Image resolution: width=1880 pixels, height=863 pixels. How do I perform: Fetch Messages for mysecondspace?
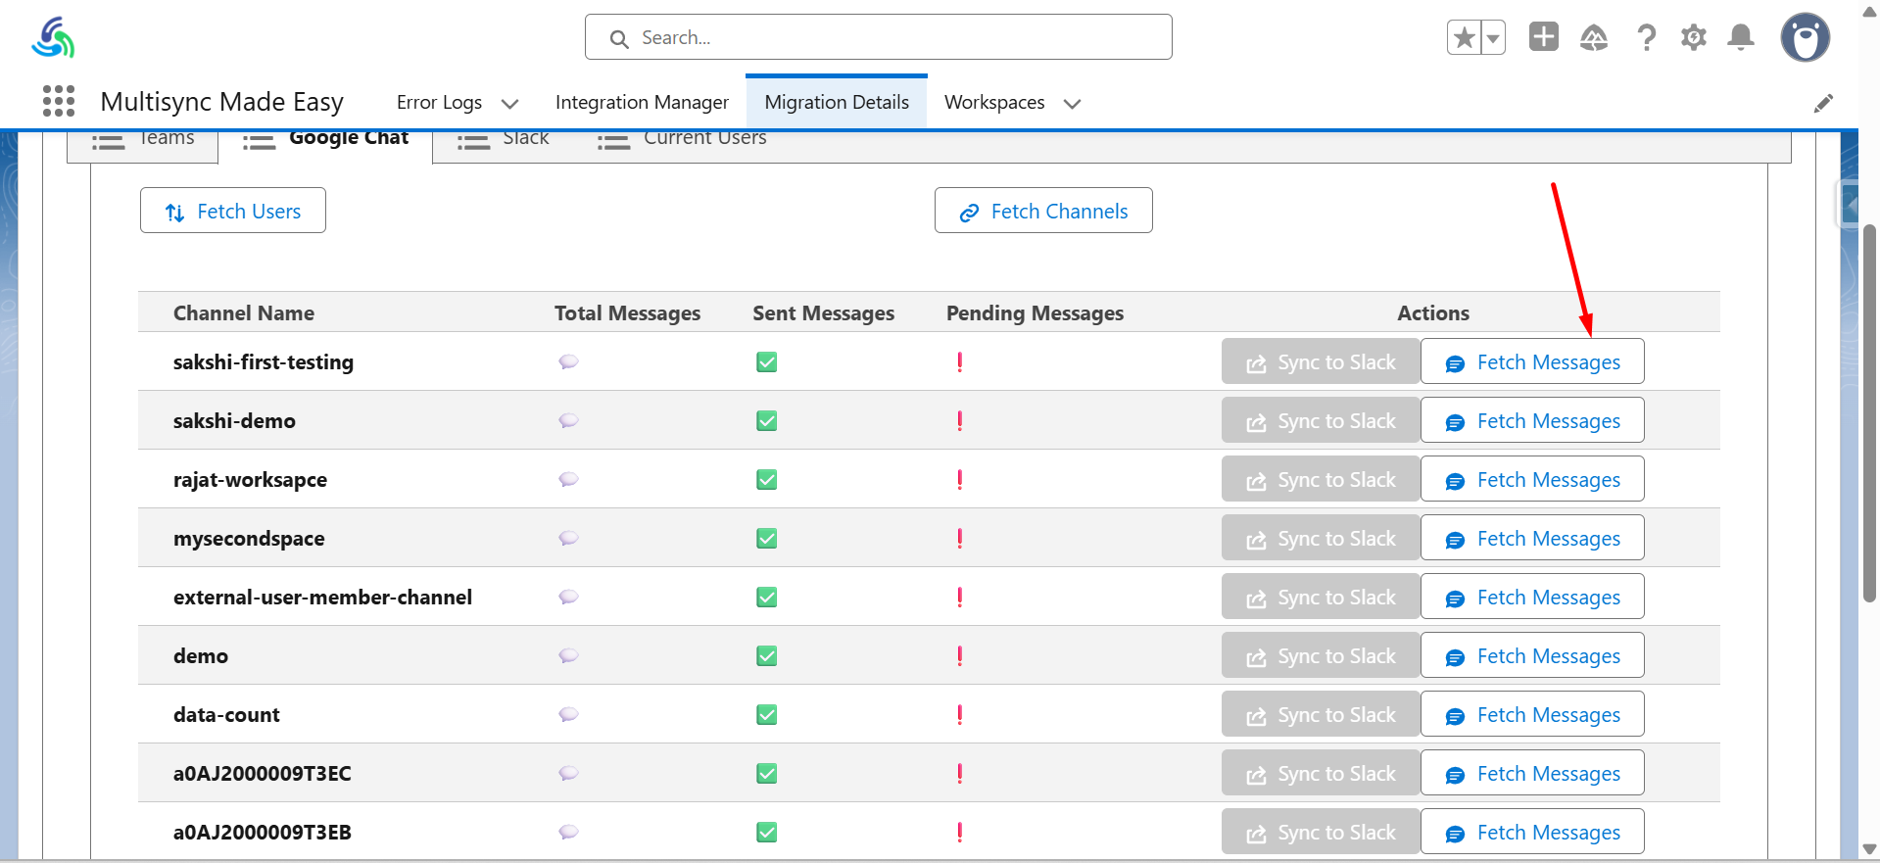[1532, 538]
